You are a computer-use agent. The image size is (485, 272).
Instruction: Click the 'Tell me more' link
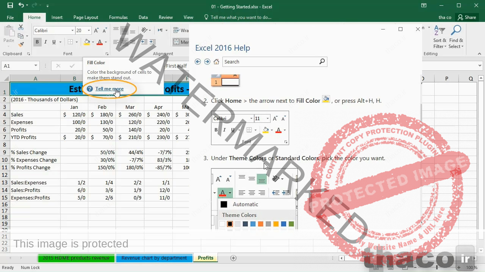tap(110, 89)
